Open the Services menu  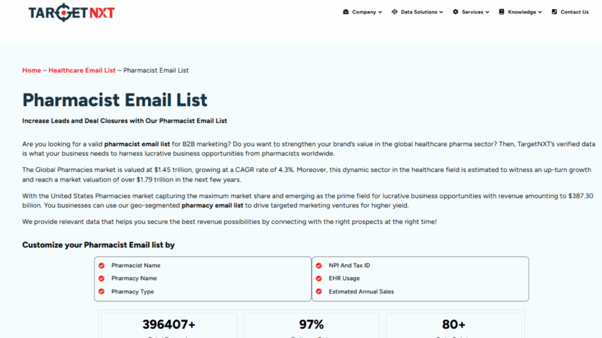pyautogui.click(x=472, y=12)
